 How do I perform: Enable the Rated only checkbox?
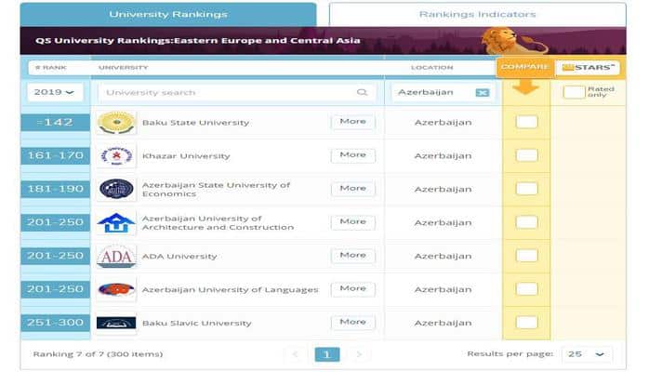pos(574,92)
